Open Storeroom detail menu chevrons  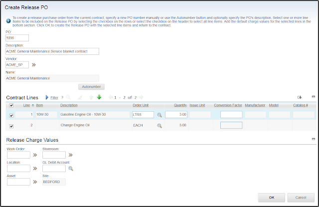point(70,155)
